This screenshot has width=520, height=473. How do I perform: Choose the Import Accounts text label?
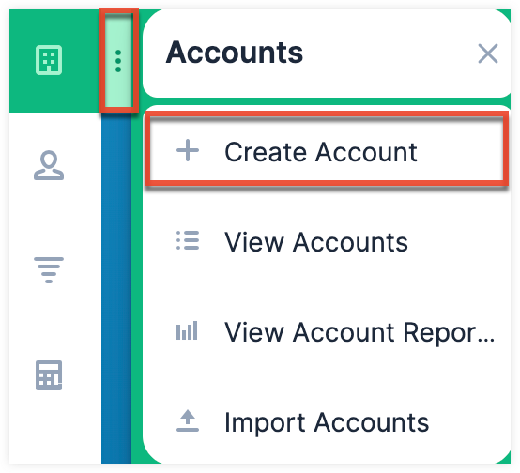[327, 422]
